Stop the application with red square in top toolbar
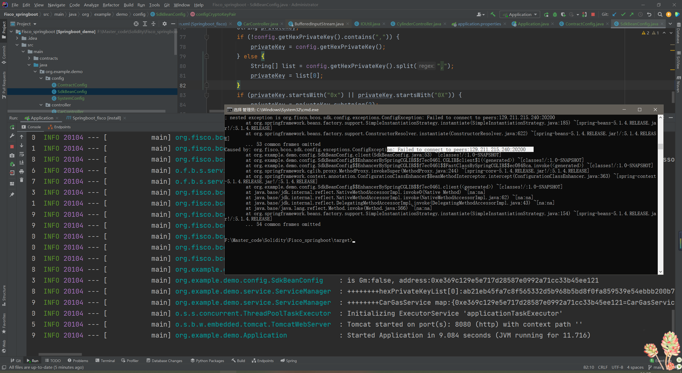 tap(593, 14)
